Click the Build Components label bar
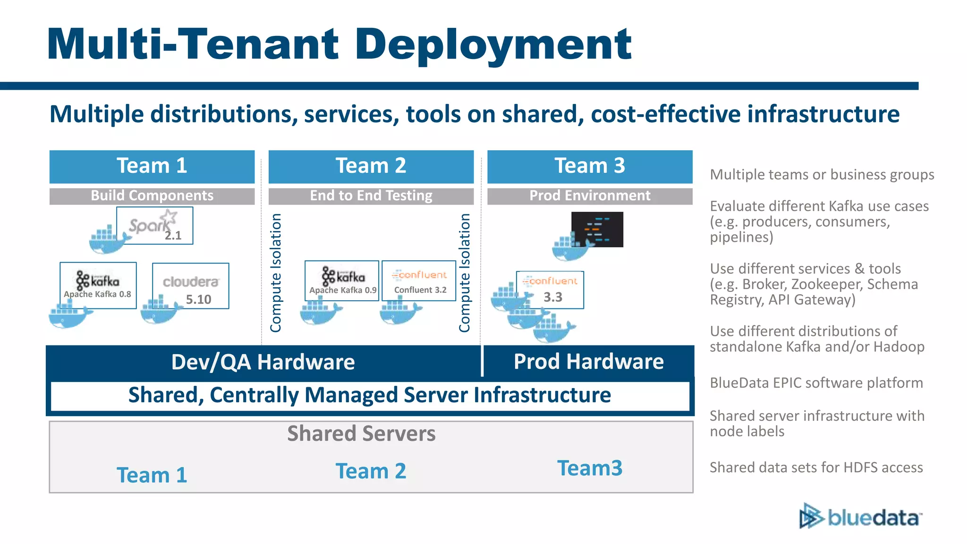Viewport: 967px width, 544px height. point(152,196)
